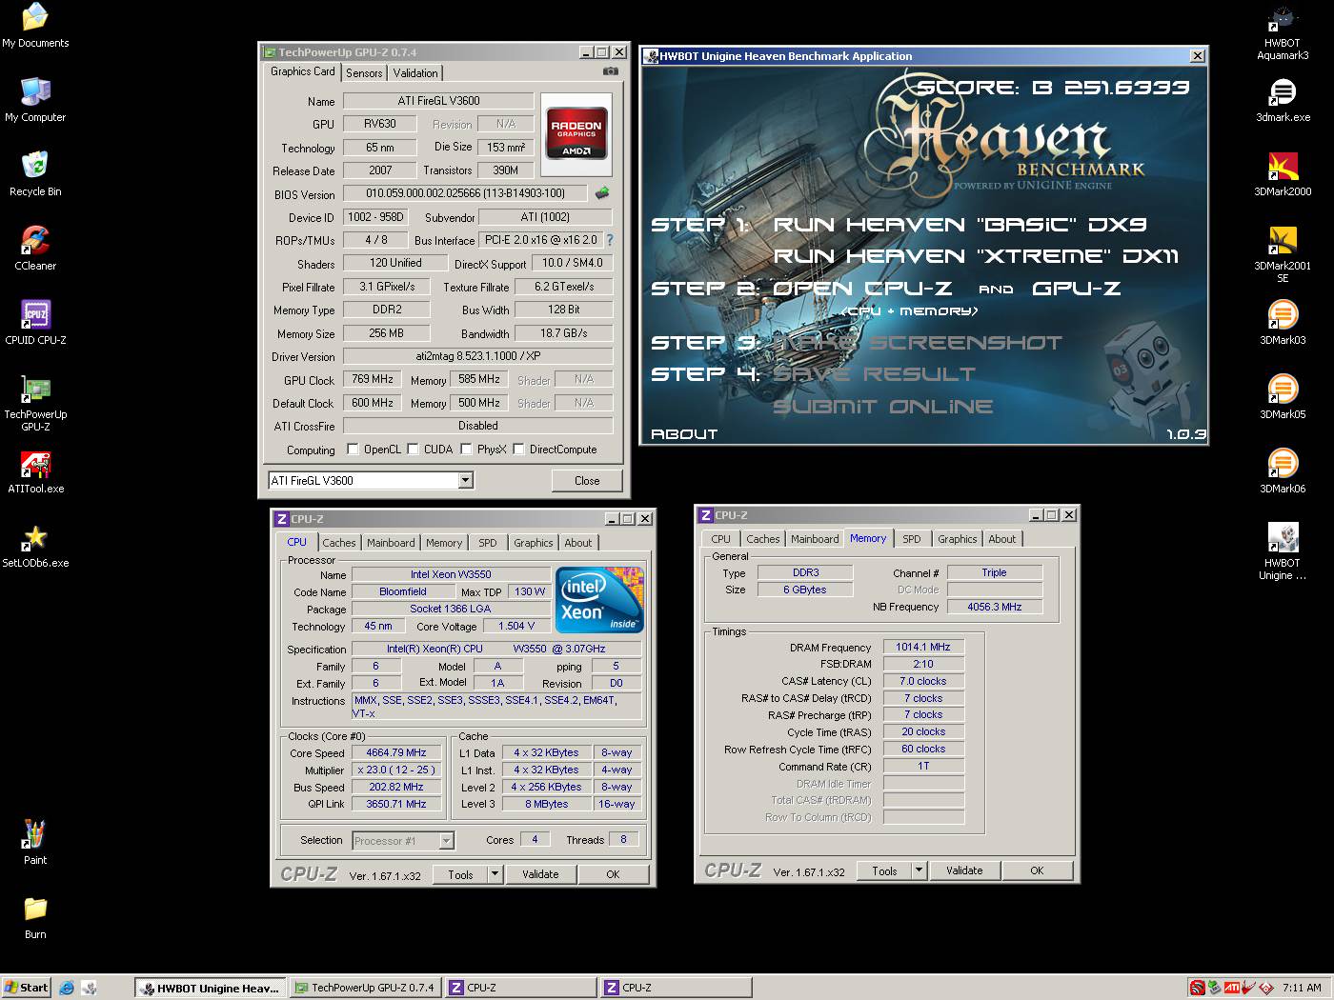Open Tools dropdown arrow in CPU-Z Memory window

[x=919, y=870]
